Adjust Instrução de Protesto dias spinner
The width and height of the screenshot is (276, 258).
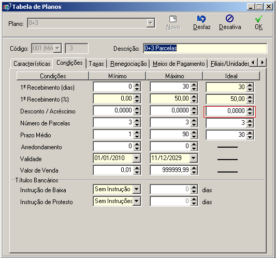tap(194, 201)
